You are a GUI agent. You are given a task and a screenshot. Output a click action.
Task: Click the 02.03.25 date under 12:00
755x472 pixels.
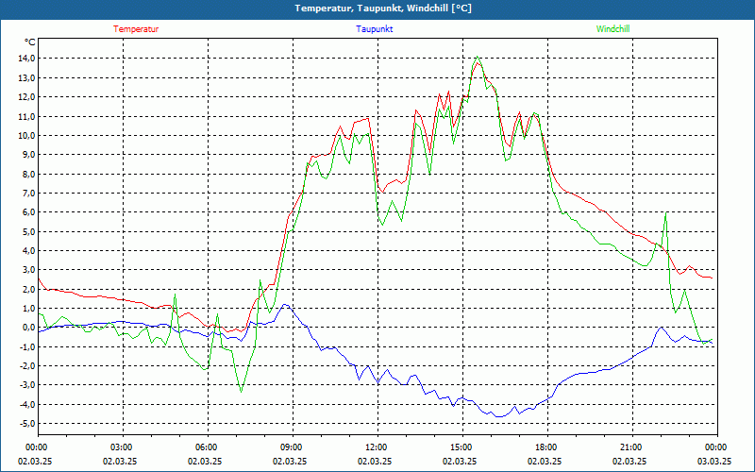(375, 461)
